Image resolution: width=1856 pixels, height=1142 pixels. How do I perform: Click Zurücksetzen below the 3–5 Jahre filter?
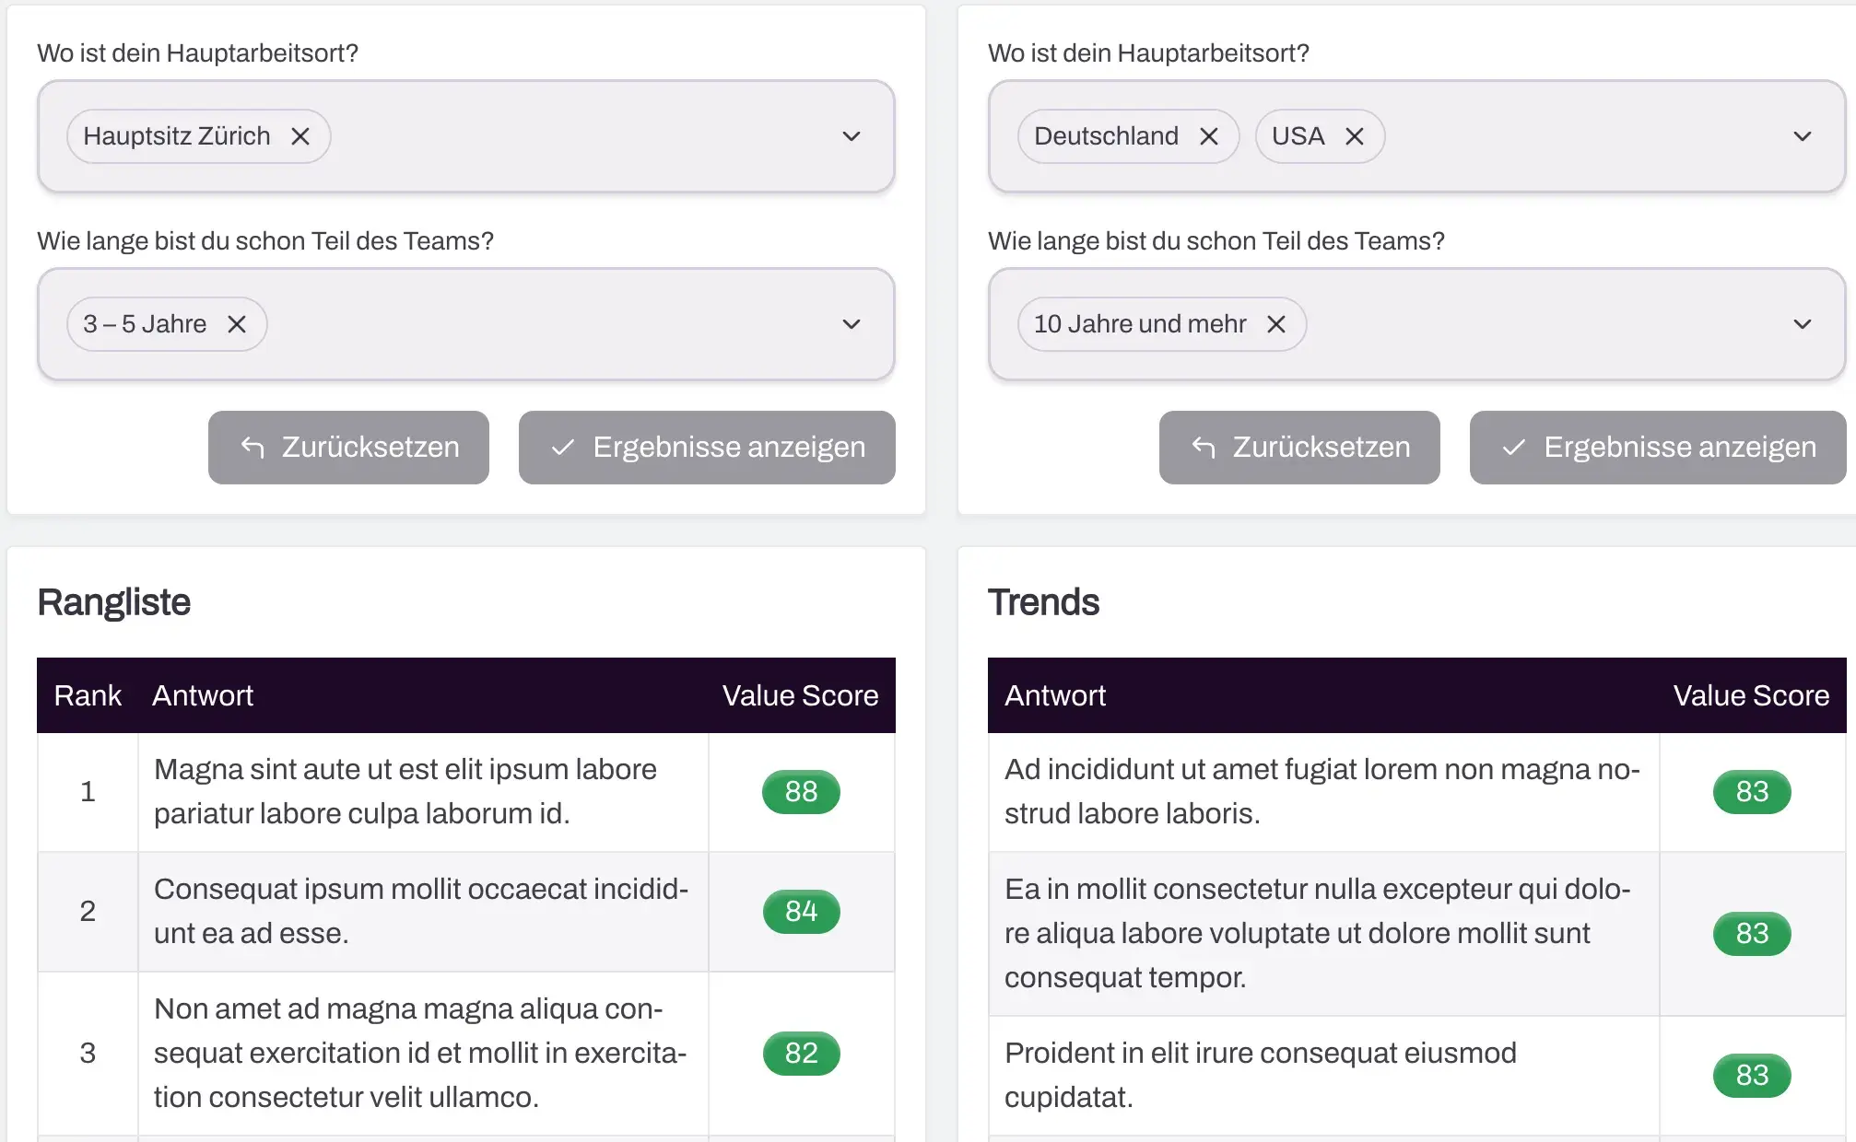point(348,448)
